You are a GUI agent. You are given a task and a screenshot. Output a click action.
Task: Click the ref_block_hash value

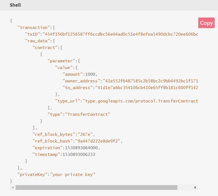click(98, 141)
